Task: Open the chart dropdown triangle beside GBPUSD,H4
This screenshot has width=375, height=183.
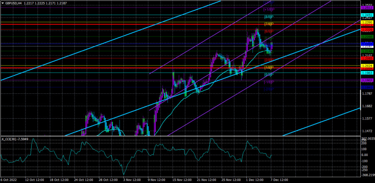Action: [x=3, y=2]
